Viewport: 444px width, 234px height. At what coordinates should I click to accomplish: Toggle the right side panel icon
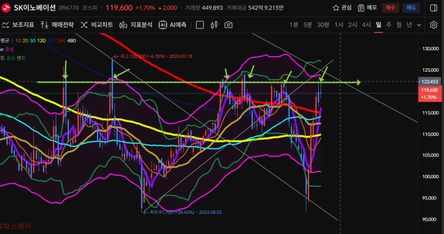(x=434, y=8)
